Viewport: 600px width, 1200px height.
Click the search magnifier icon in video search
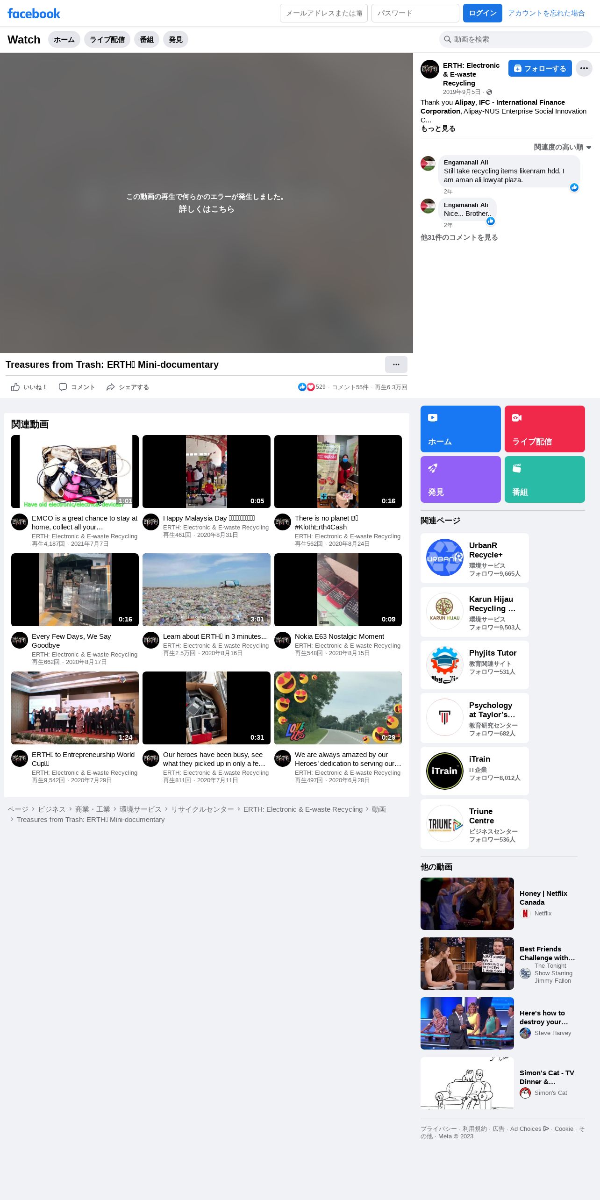point(447,39)
